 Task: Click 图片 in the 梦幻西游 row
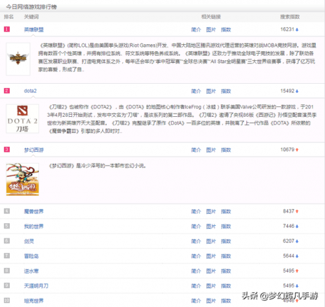click(211, 150)
